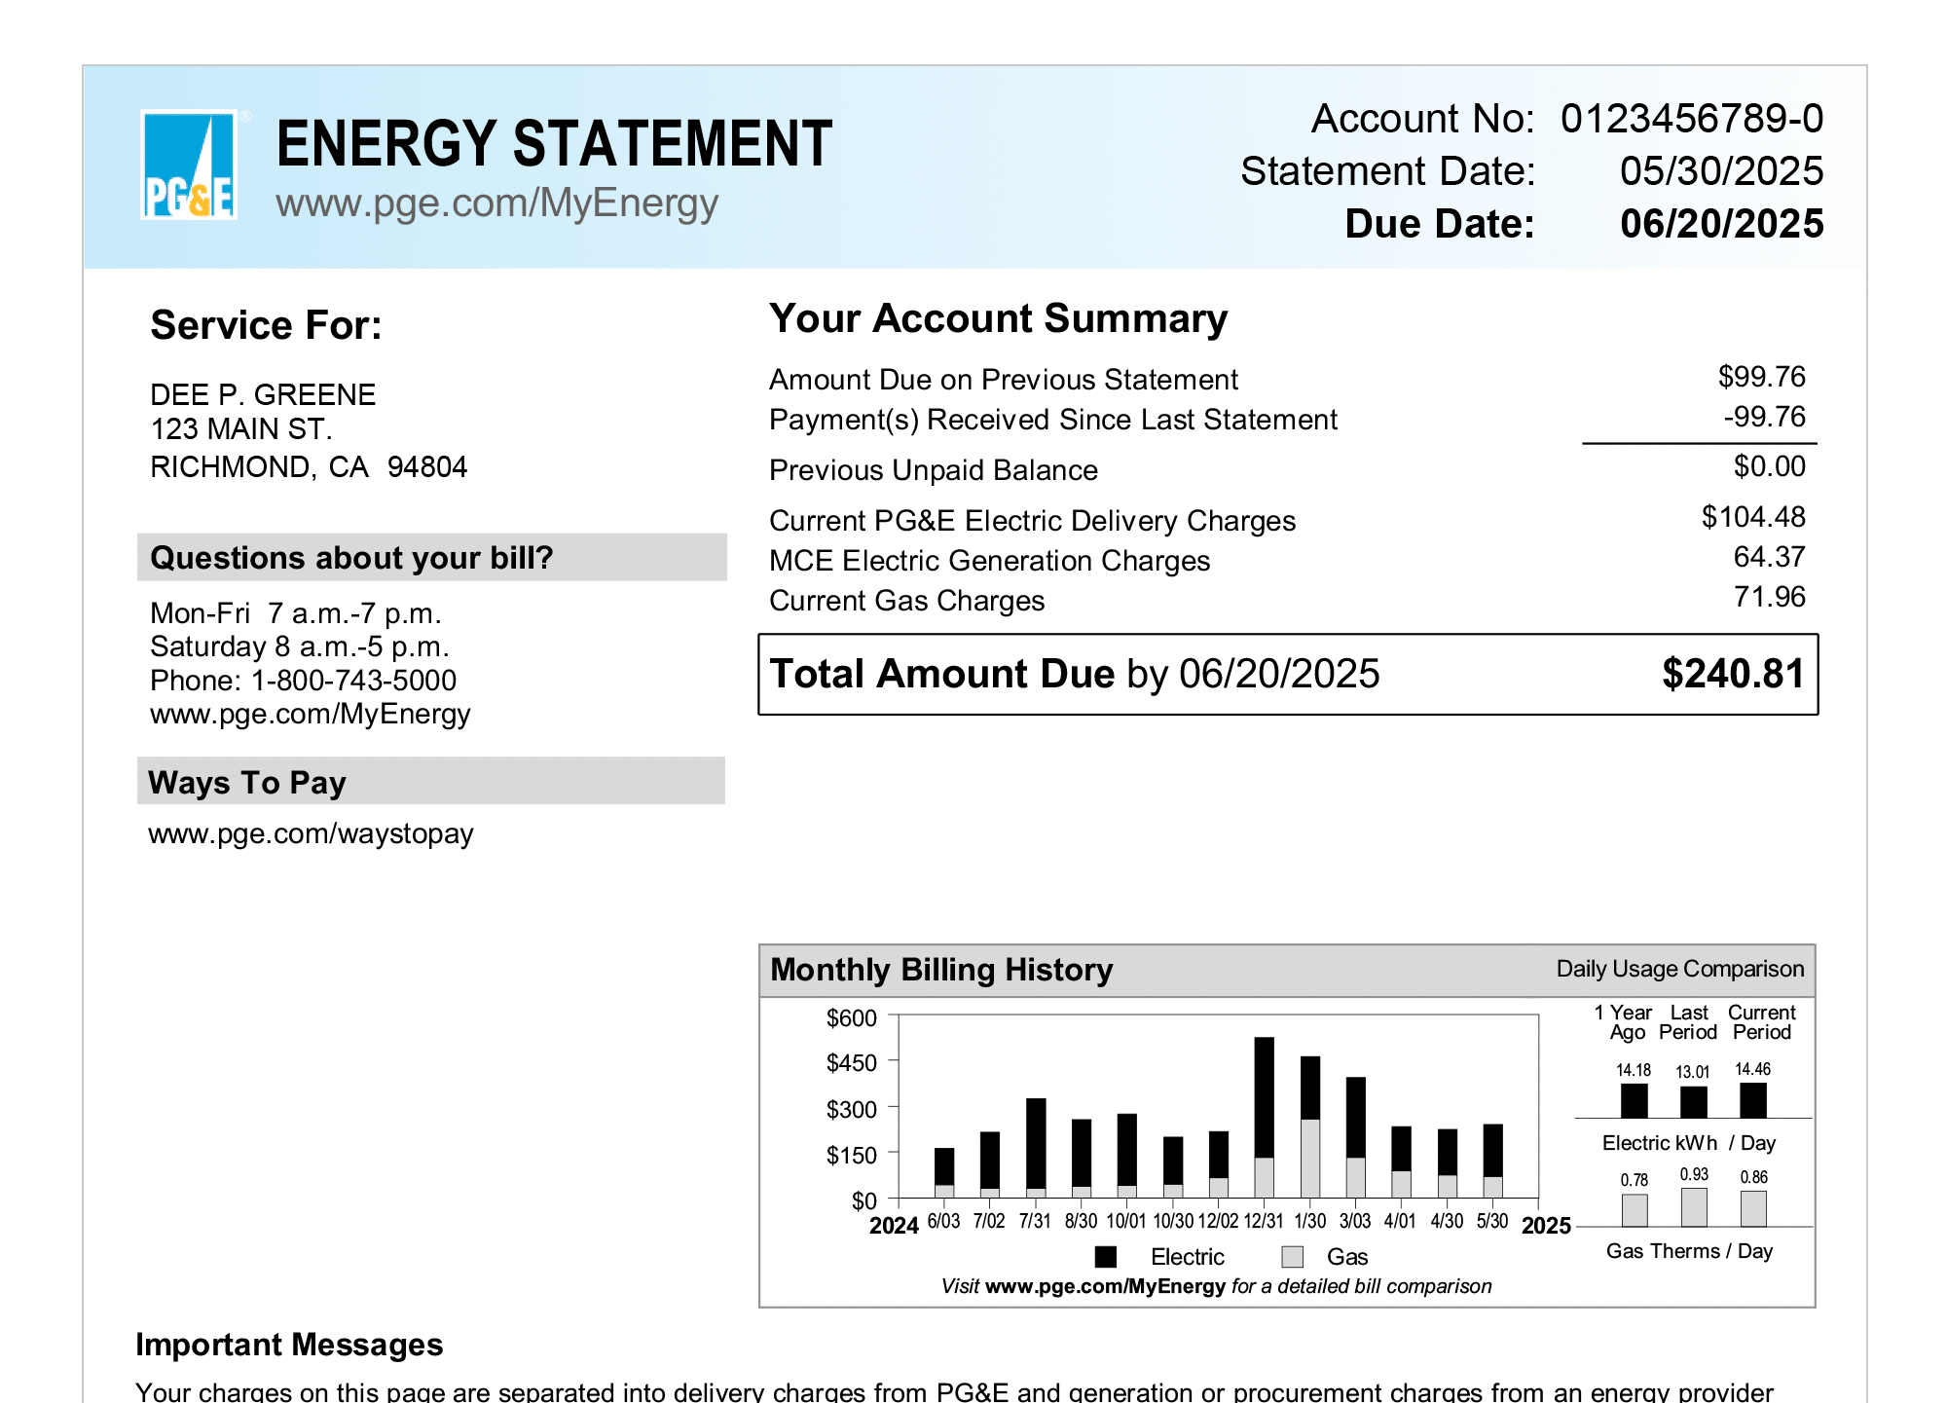This screenshot has height=1403, width=1947.
Task: Open the www.pge.com/MyEnergy link below the phone number
Action: [310, 715]
